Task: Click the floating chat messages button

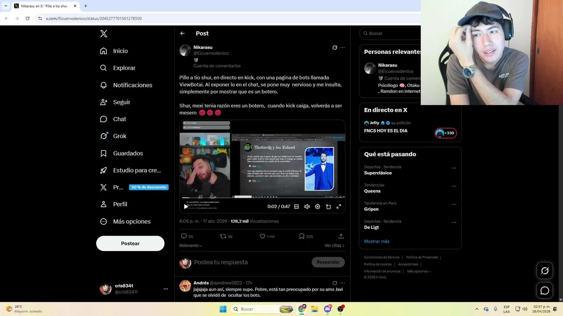Action: [x=545, y=291]
